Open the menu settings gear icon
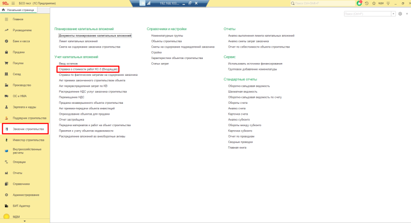The height and width of the screenshot is (223, 411). coord(400,14)
